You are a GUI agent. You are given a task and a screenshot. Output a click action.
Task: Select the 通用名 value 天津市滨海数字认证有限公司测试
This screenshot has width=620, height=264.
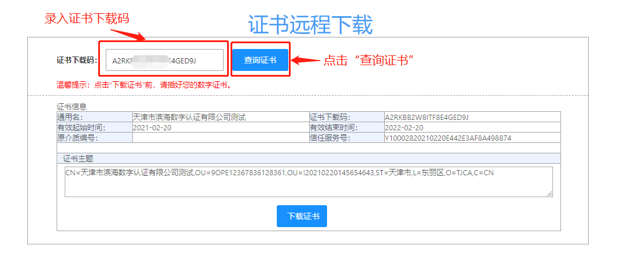(190, 117)
